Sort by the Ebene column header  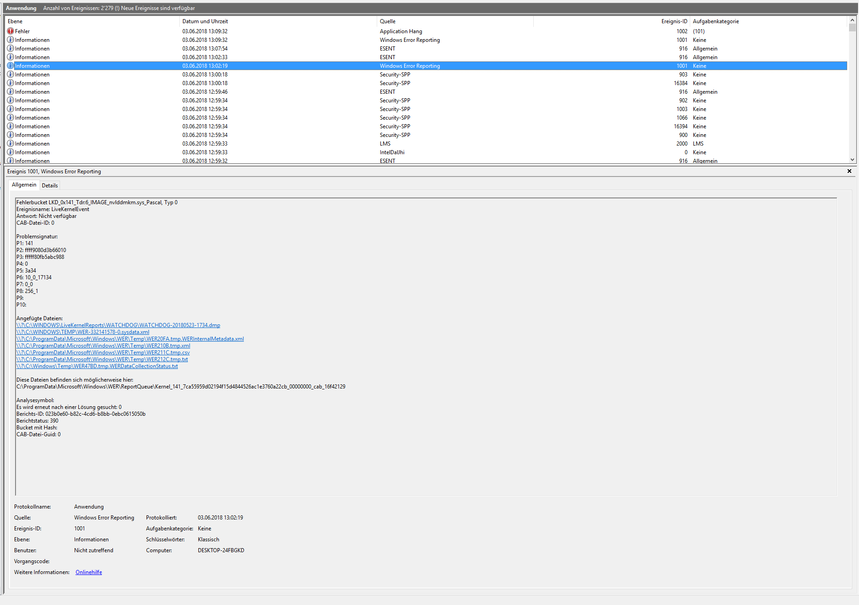click(92, 21)
